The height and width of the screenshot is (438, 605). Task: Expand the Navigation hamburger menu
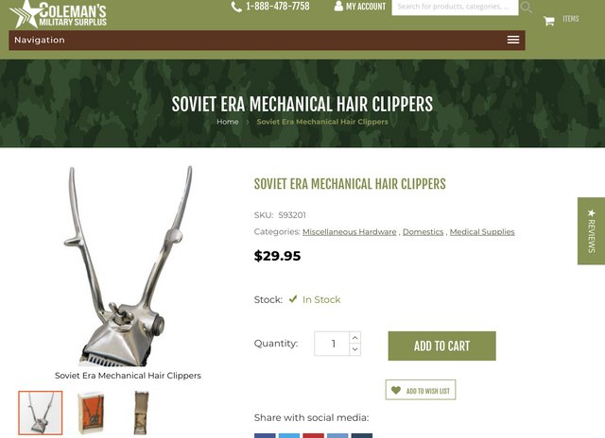512,40
